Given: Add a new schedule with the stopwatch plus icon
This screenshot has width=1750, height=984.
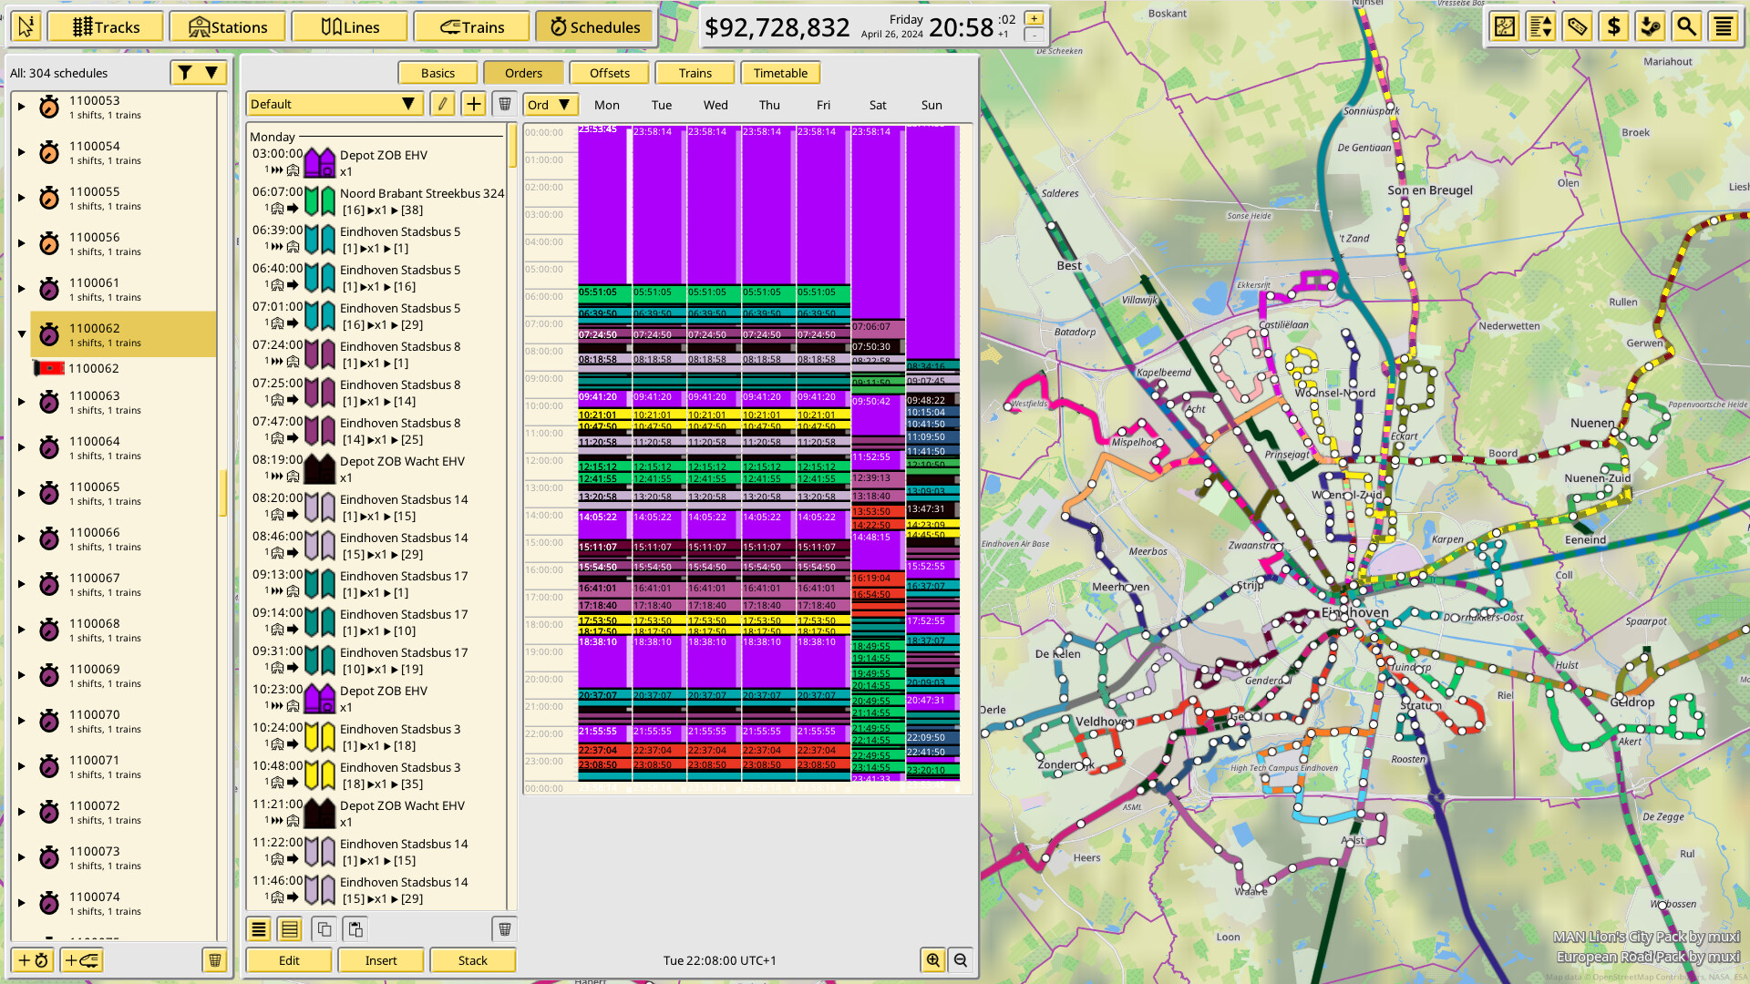Looking at the screenshot, I should point(33,959).
